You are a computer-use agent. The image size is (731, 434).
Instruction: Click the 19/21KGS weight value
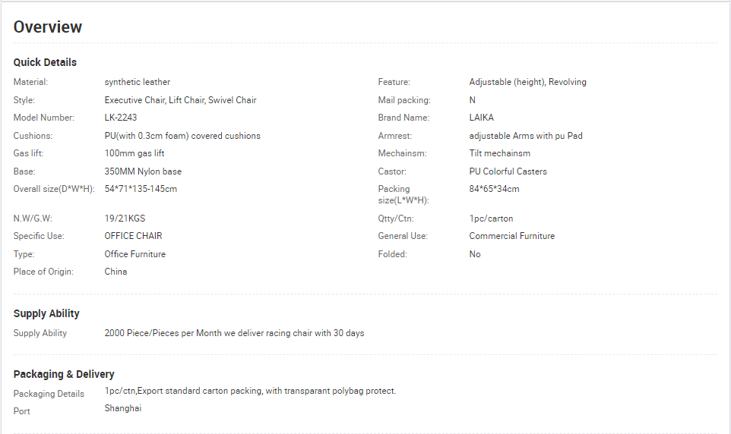(125, 219)
